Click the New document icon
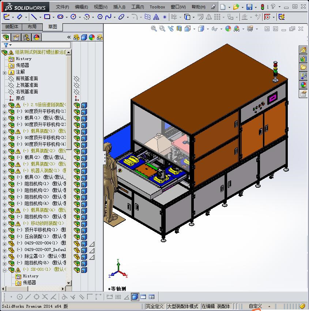The height and width of the screenshot is (311, 309). click(x=223, y=7)
